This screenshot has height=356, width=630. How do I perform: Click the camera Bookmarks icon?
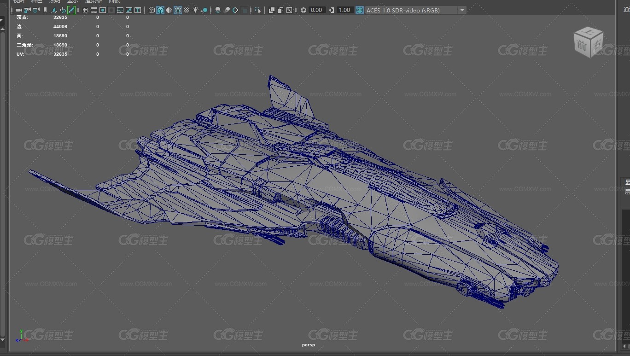(x=45, y=10)
